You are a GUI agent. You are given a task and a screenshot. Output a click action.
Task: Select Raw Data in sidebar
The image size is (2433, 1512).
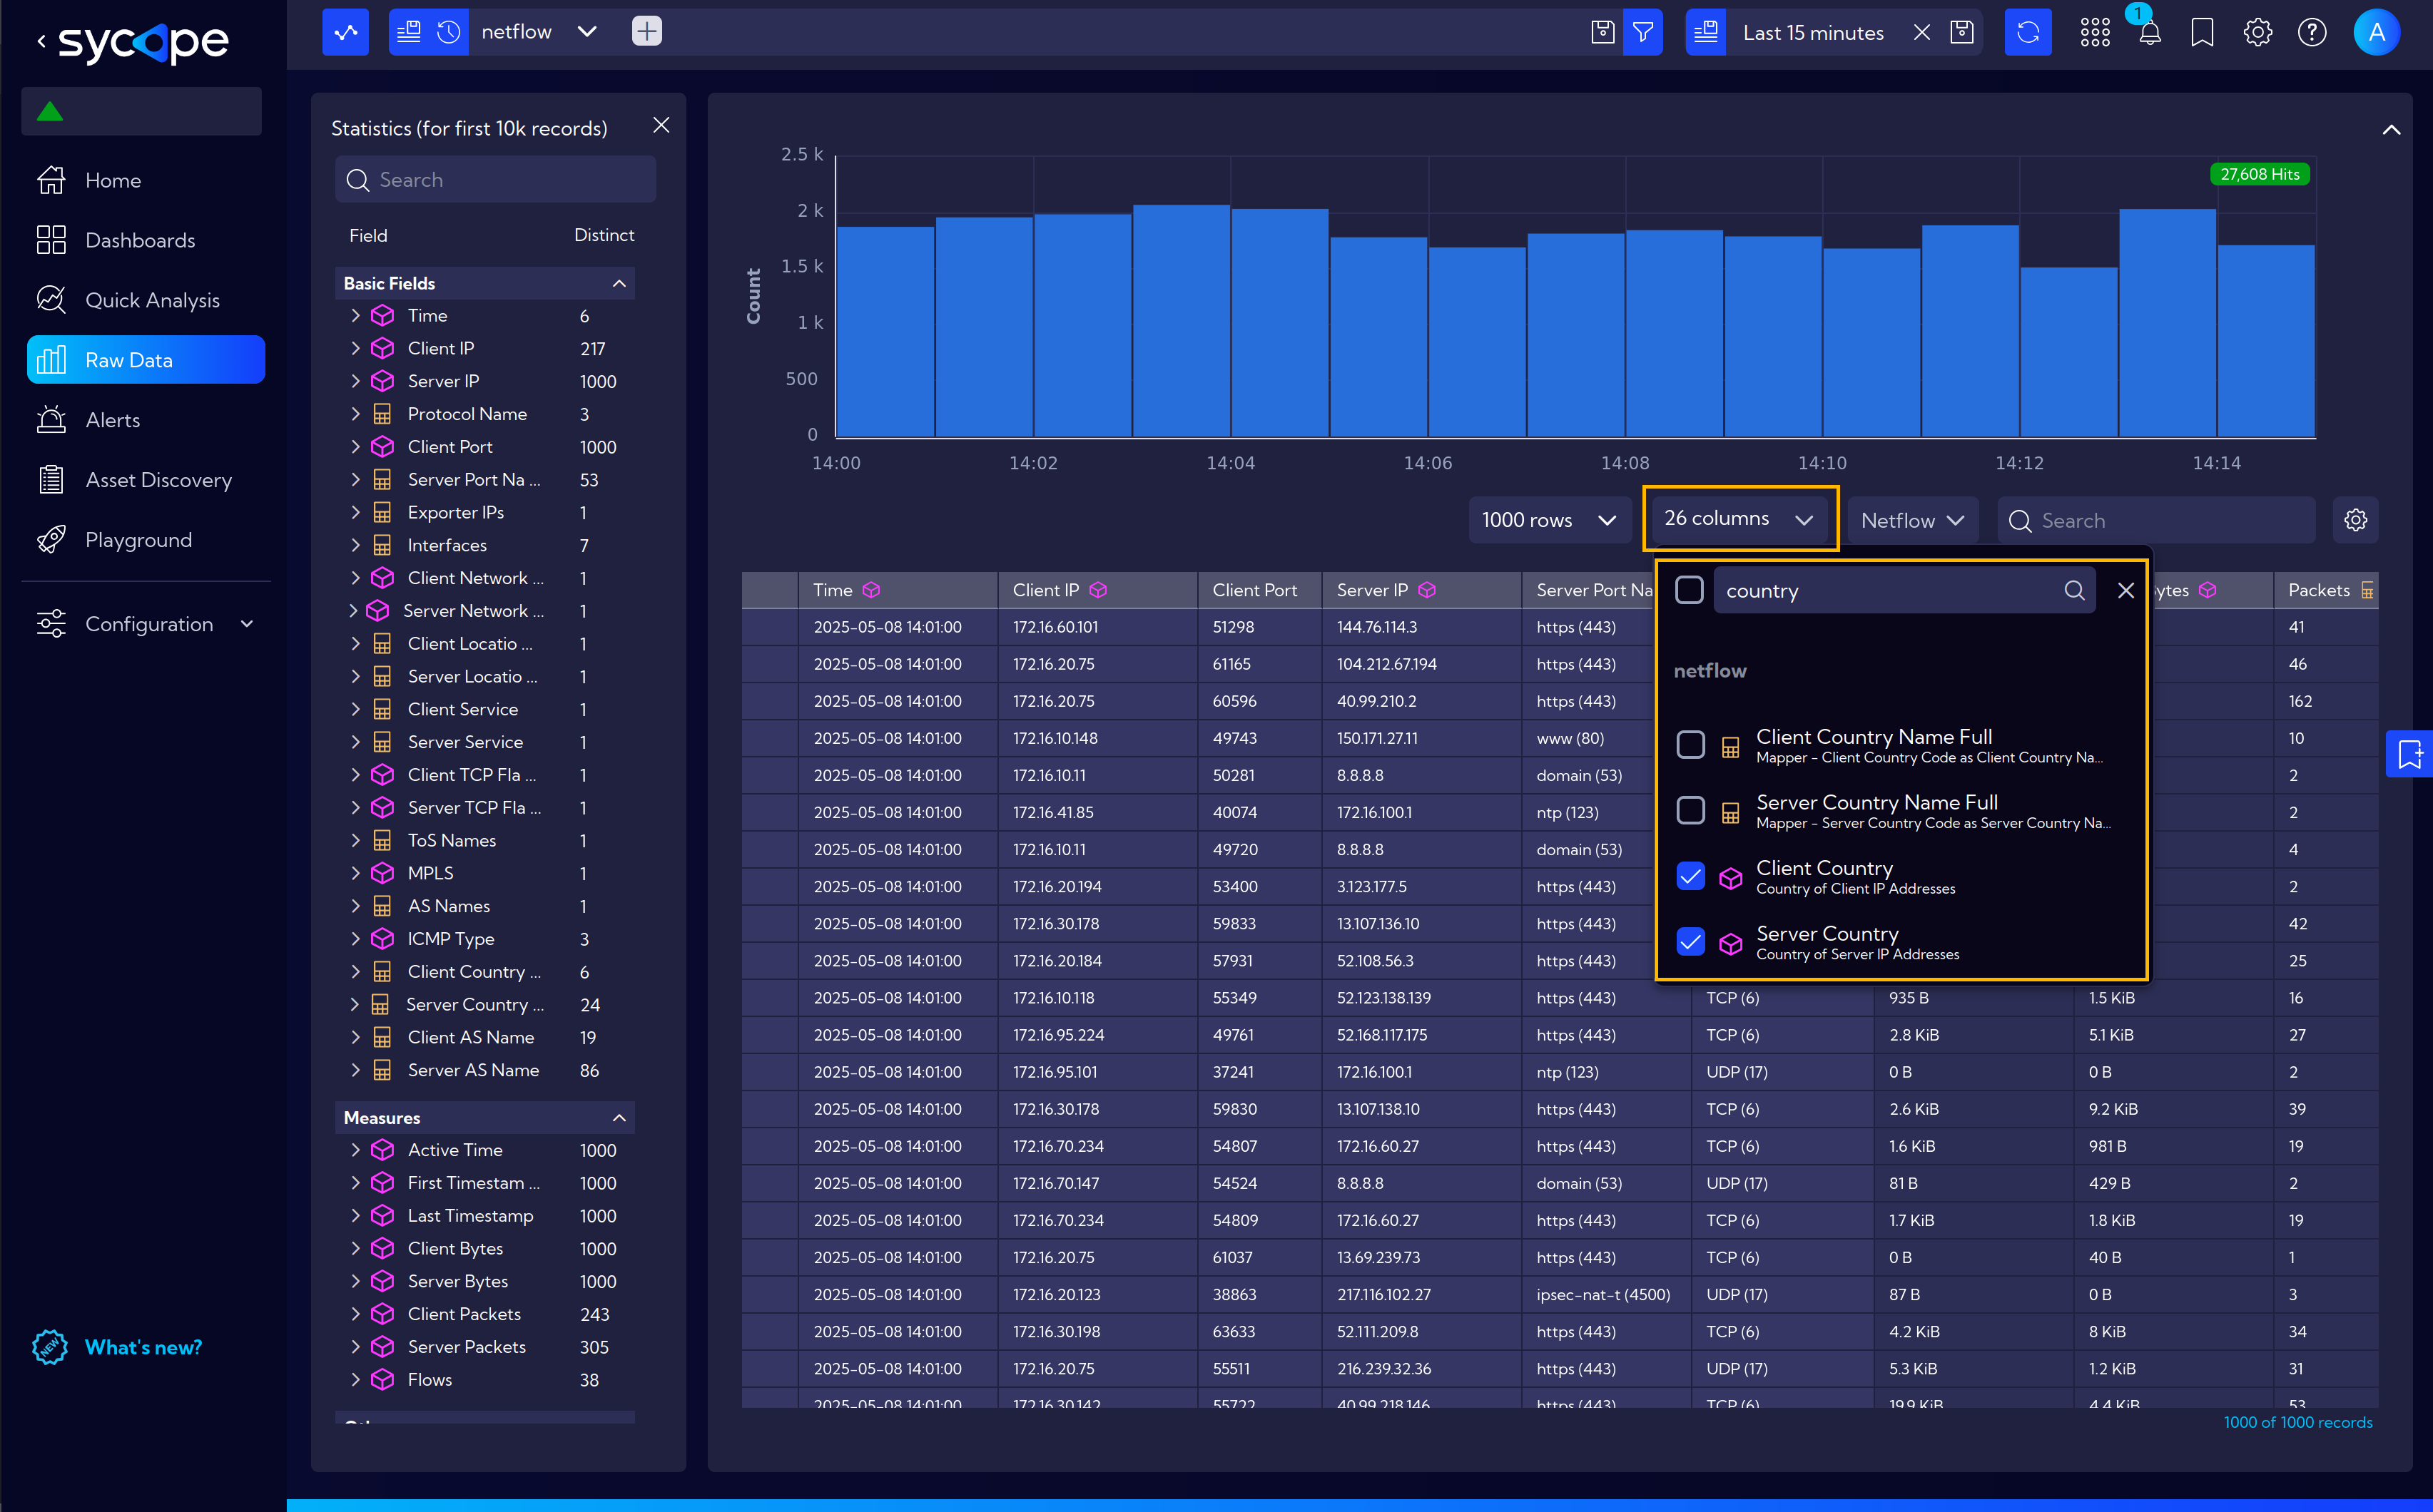coord(146,360)
